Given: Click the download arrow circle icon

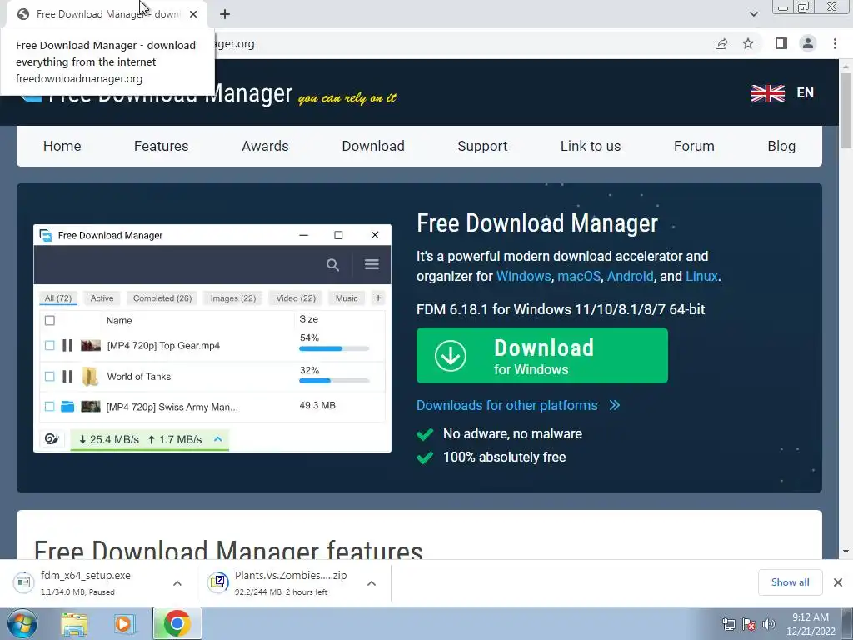Looking at the screenshot, I should [x=451, y=355].
